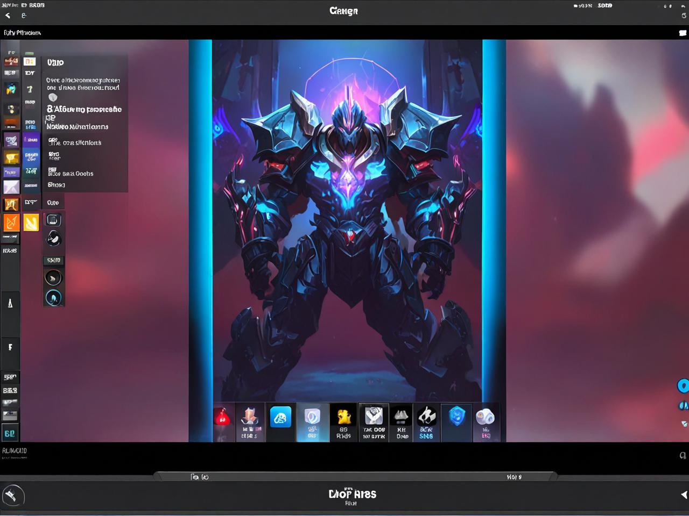Click the rounded-square frame icon
This screenshot has height=516, width=689.
coord(53,220)
